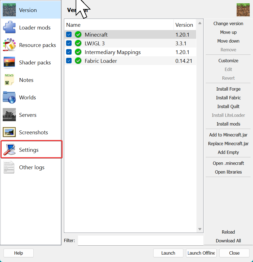253x262 pixels.
Task: Open the Notes page
Action: pyautogui.click(x=26, y=80)
